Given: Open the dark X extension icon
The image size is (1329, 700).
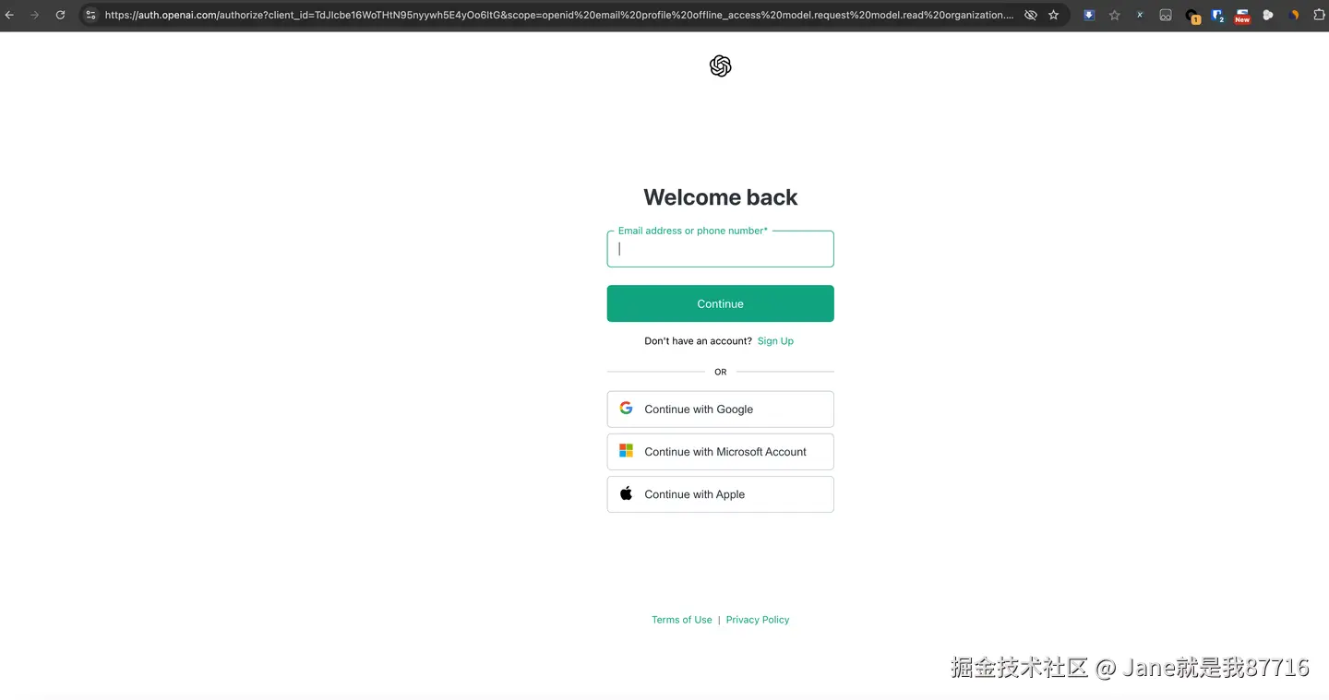Looking at the screenshot, I should pyautogui.click(x=1140, y=15).
